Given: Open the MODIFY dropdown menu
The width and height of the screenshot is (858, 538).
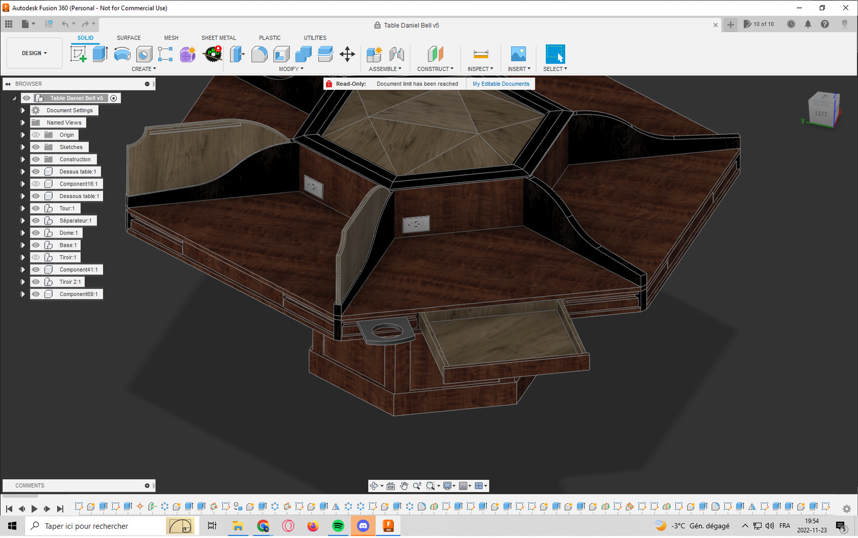Looking at the screenshot, I should click(291, 69).
